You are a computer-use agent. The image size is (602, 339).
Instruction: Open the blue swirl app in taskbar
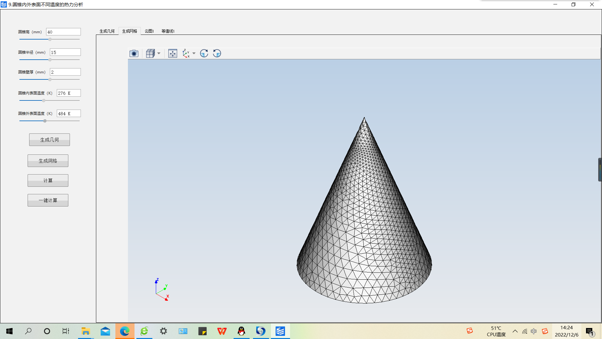click(x=261, y=331)
